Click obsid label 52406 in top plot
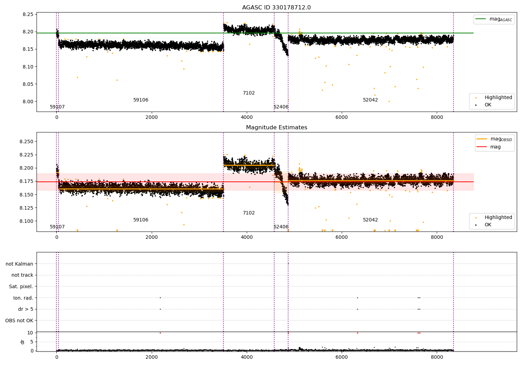 point(281,107)
